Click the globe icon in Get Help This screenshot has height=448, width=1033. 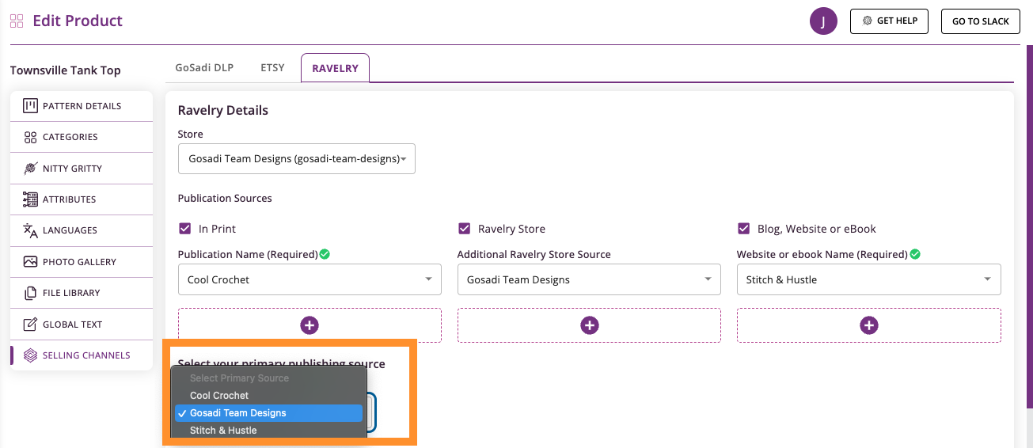pos(868,21)
